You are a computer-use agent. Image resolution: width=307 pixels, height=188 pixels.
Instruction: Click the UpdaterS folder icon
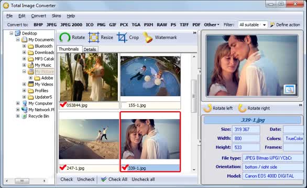[x=31, y=97]
